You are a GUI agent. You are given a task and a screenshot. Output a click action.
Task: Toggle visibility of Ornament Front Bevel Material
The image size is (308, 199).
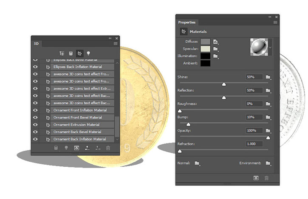click(x=35, y=118)
